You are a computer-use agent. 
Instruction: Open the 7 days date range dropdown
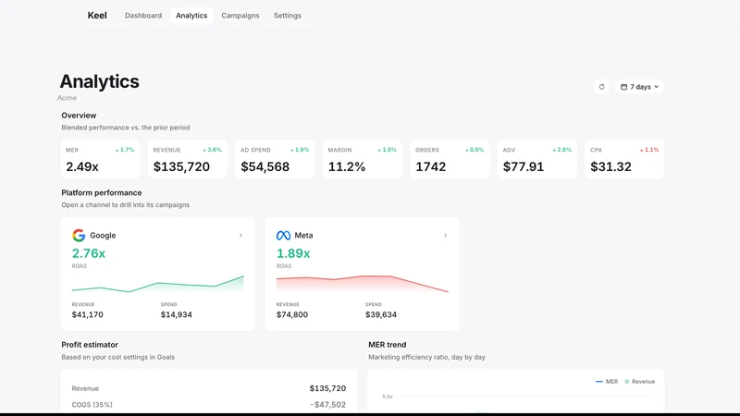coord(639,87)
